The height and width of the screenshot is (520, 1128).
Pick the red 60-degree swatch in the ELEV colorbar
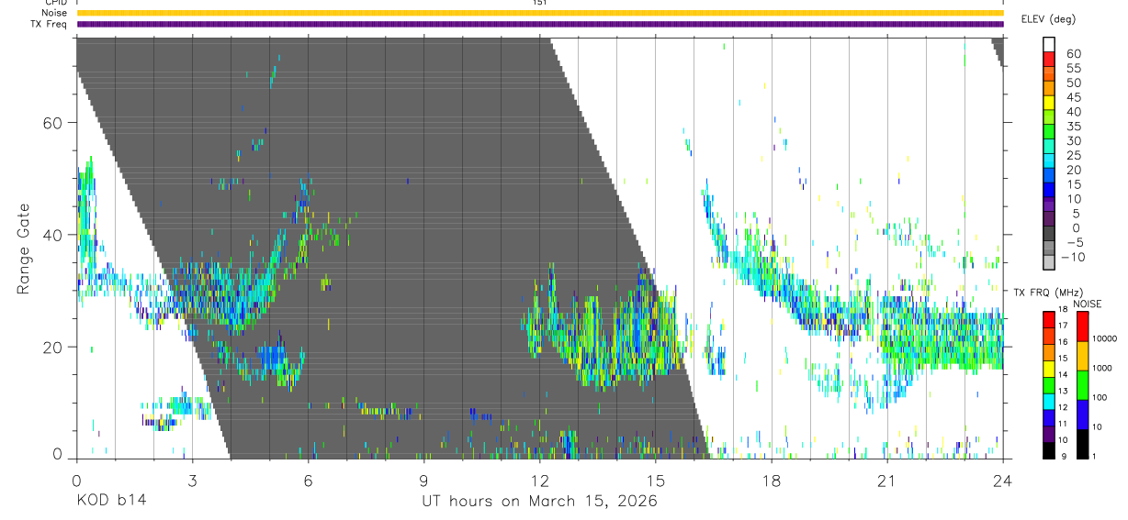(x=1049, y=59)
